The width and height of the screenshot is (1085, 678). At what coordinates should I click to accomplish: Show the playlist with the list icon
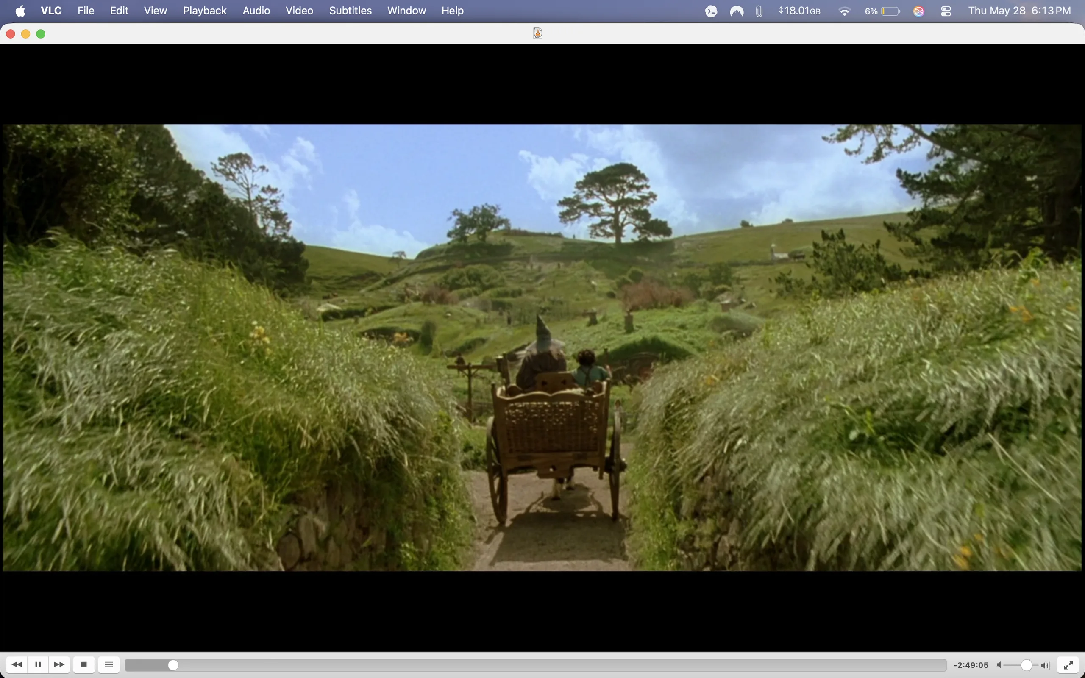click(109, 664)
